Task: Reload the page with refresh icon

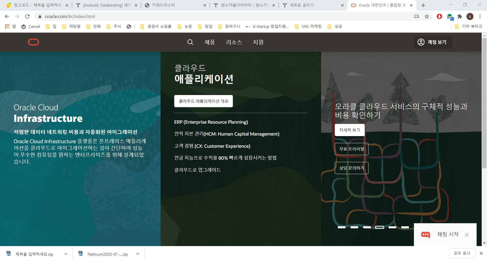Action: 27,16
